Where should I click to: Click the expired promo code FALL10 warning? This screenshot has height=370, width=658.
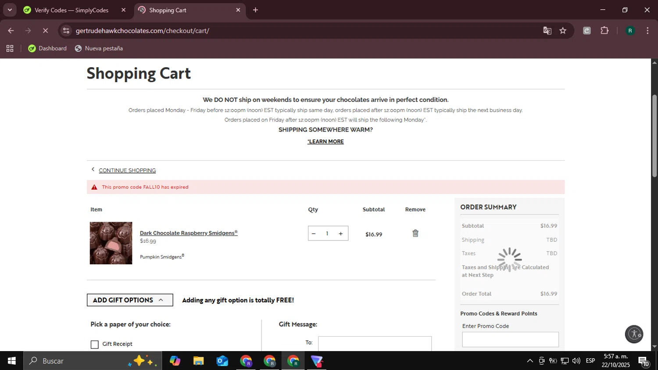tap(325, 187)
